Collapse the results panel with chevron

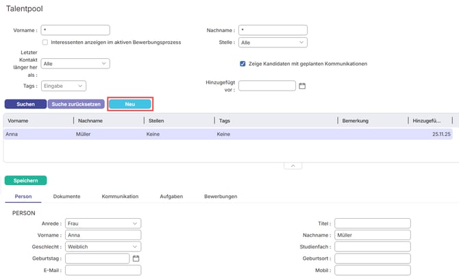(x=291, y=165)
